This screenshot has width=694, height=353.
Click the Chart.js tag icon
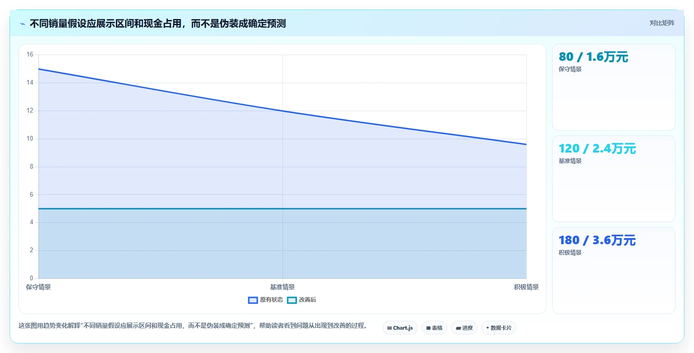390,328
